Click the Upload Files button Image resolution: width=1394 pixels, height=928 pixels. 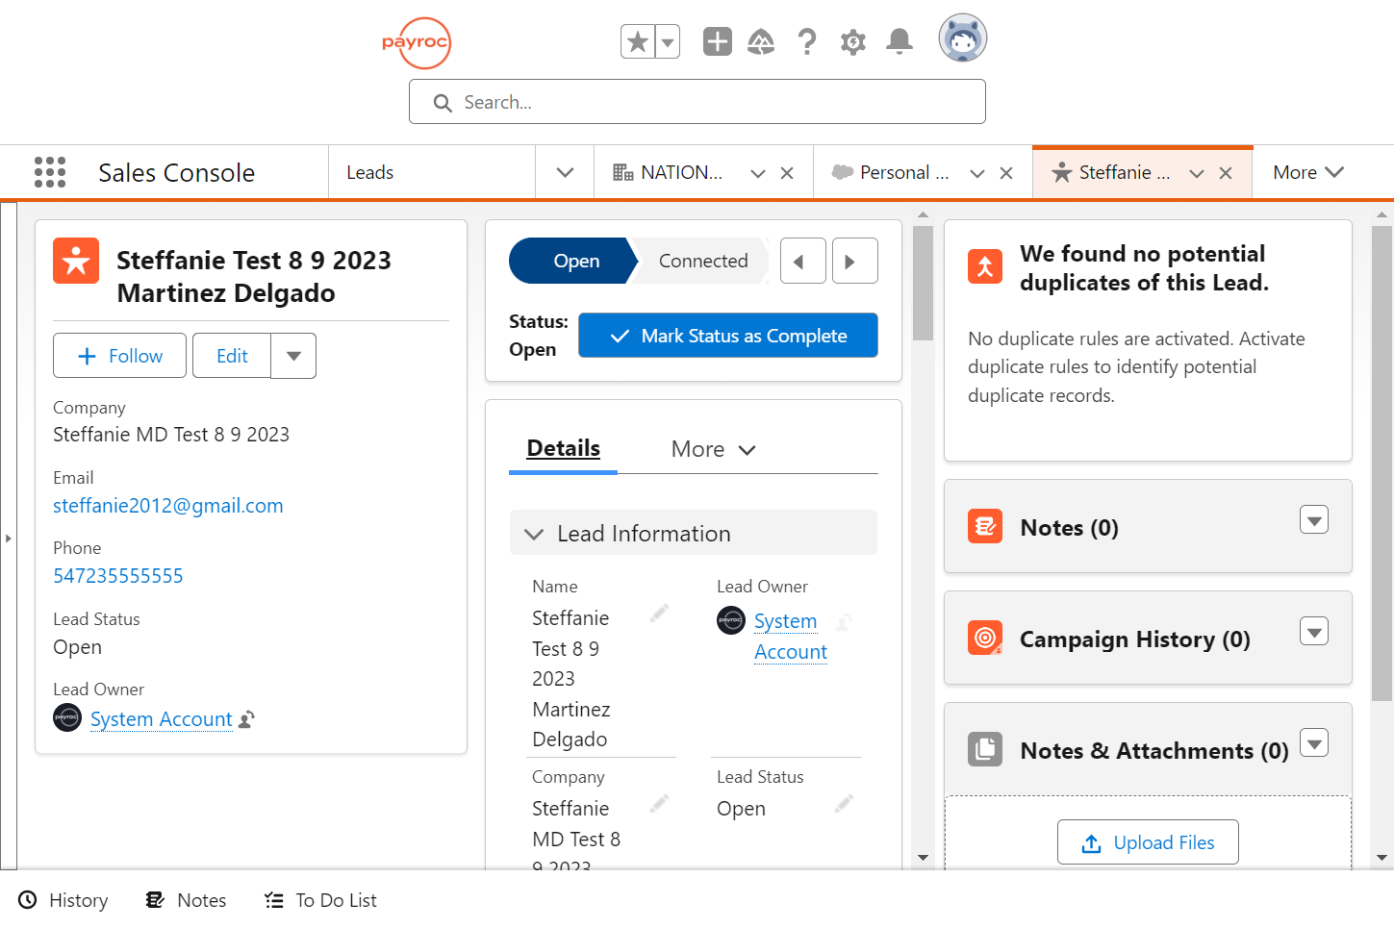click(1148, 842)
